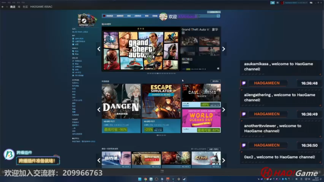324x182 pixels.
Task: Go back with the Steam back arrow
Action: [x=2, y=7]
